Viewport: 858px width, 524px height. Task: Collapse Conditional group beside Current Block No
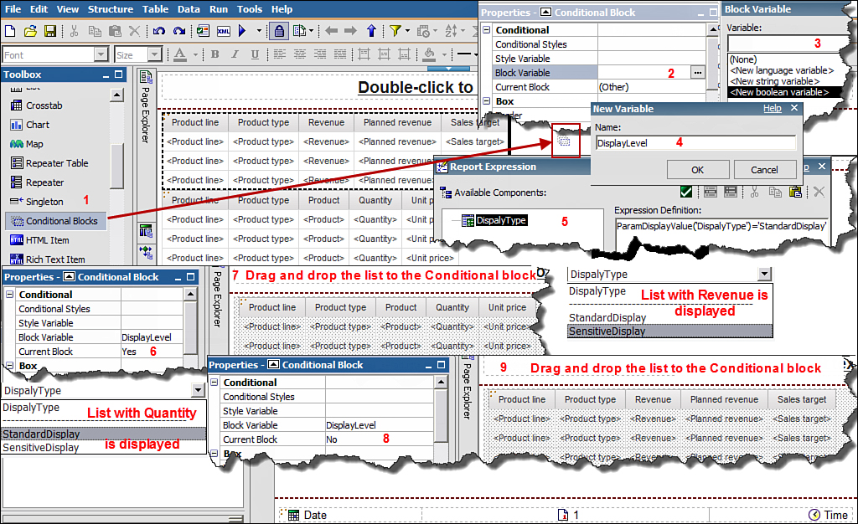214,383
